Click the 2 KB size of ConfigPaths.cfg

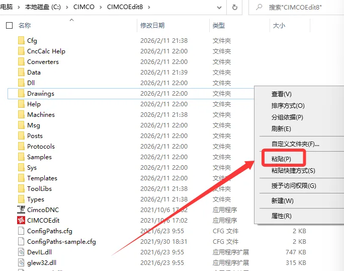[299, 231]
